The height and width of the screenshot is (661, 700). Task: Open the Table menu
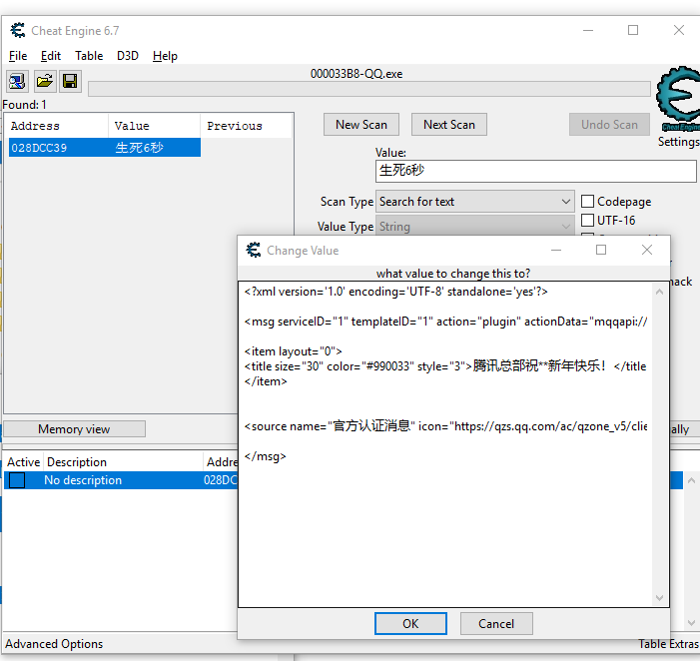click(x=89, y=56)
